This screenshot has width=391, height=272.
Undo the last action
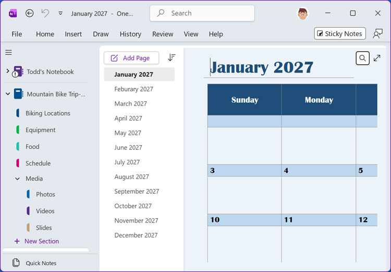[x=45, y=13]
